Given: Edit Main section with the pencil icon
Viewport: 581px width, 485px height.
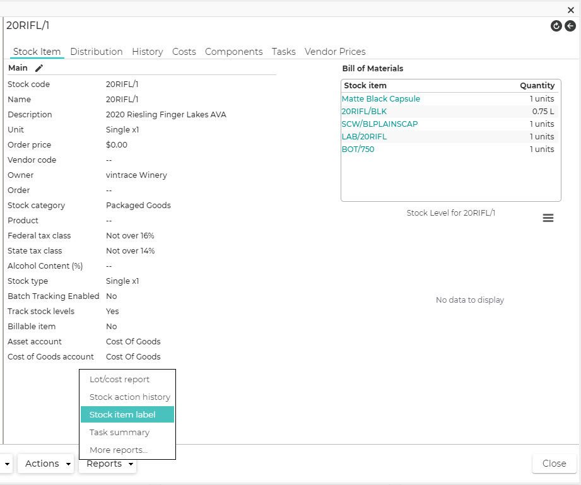Looking at the screenshot, I should click(39, 68).
